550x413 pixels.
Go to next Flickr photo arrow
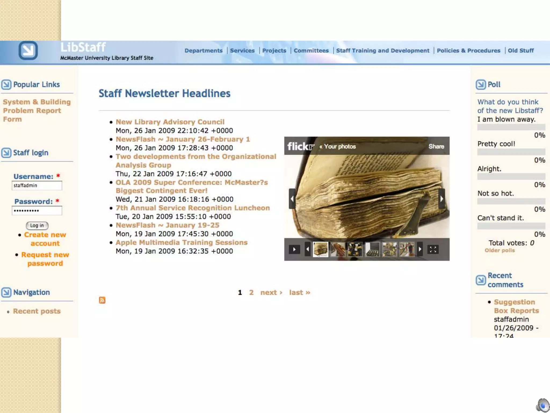pos(442,199)
